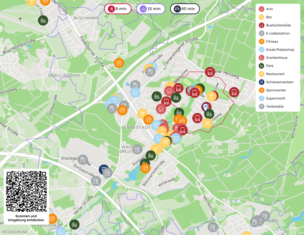Click the Arzt entry in the legend
The image size is (304, 235).
point(269,9)
